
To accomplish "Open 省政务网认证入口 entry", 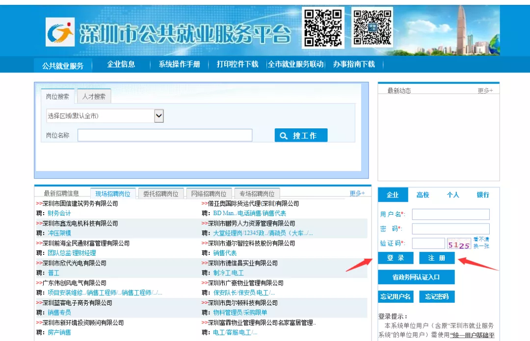I will [416, 277].
